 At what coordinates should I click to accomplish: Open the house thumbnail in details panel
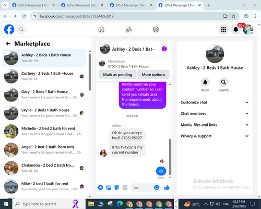pos(215,54)
